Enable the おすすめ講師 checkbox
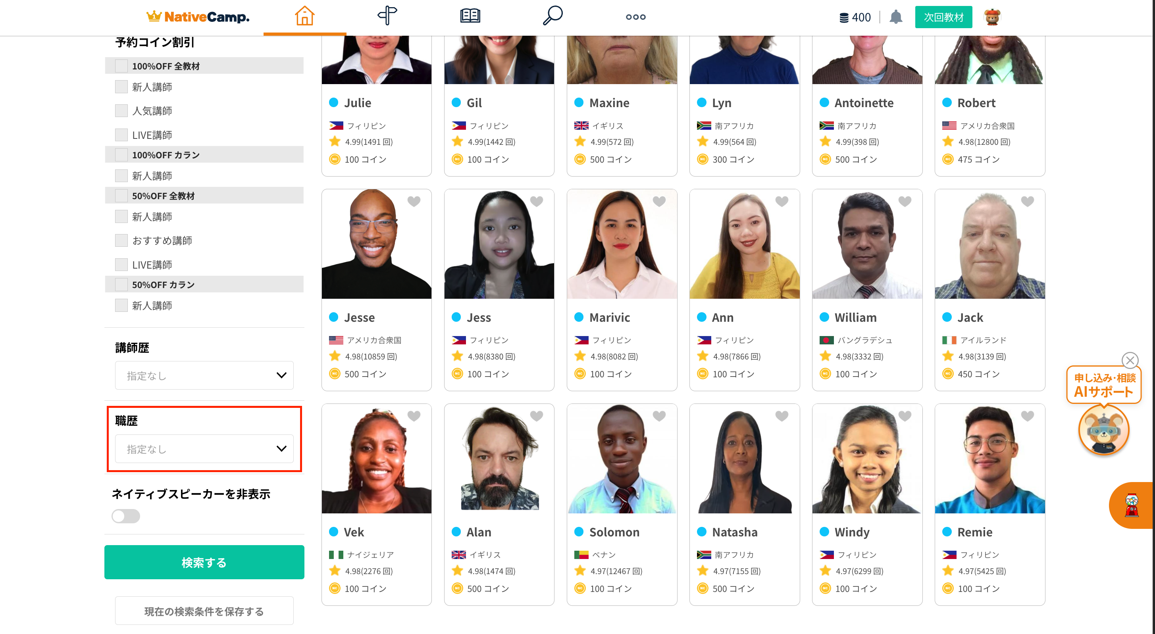Viewport: 1155px width, 634px height. 121,240
